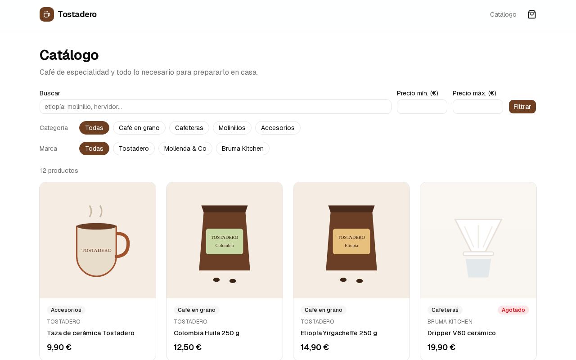Focus the Buscar search field

point(216,107)
